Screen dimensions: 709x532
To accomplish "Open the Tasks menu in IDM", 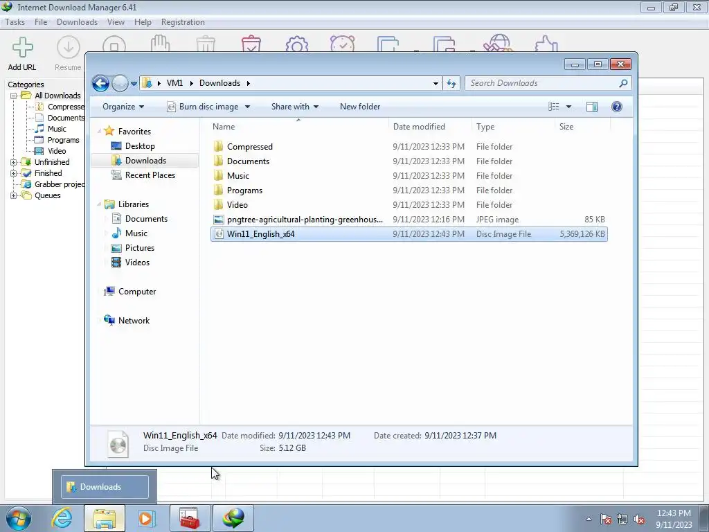I will pyautogui.click(x=15, y=22).
